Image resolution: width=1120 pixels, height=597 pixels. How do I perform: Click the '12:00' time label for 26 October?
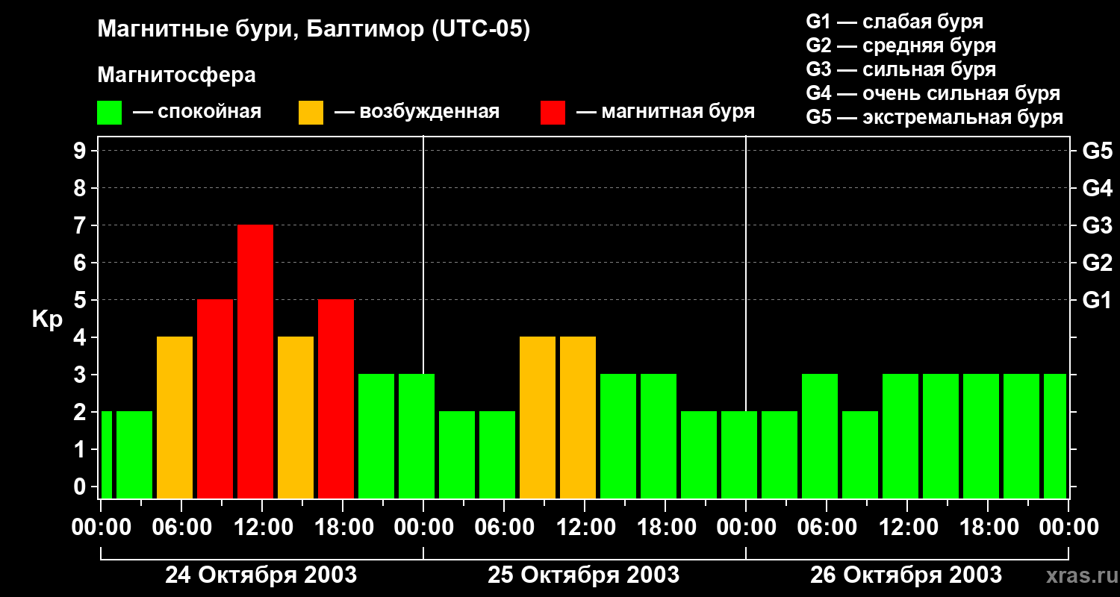click(x=907, y=528)
